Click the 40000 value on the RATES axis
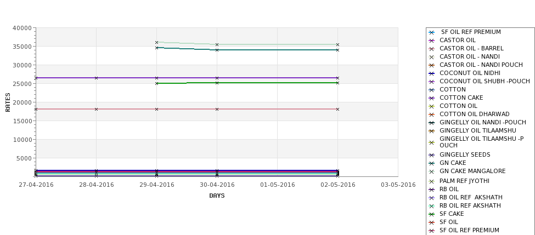This screenshot has width=535, height=235. tap(22, 28)
